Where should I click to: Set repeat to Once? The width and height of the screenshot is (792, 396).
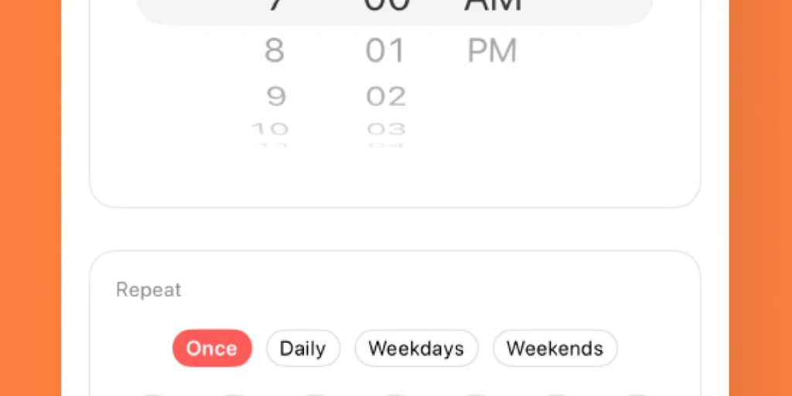[212, 348]
